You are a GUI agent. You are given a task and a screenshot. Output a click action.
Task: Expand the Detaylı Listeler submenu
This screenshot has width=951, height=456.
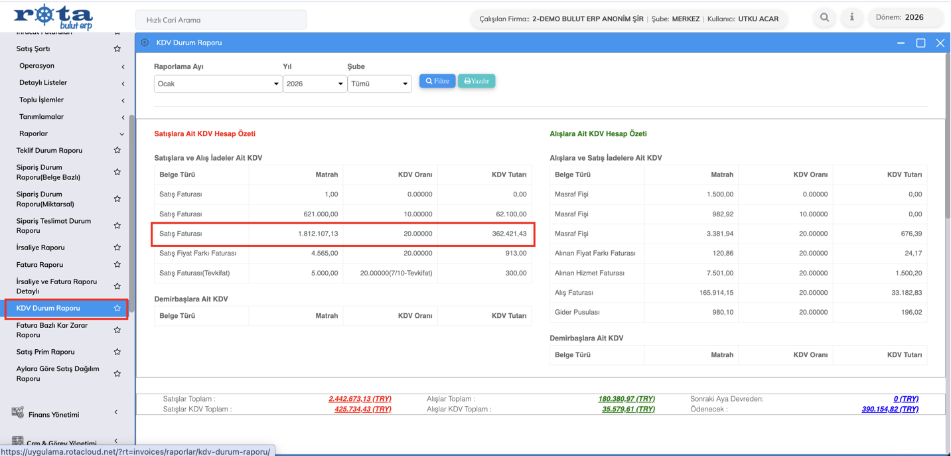43,83
